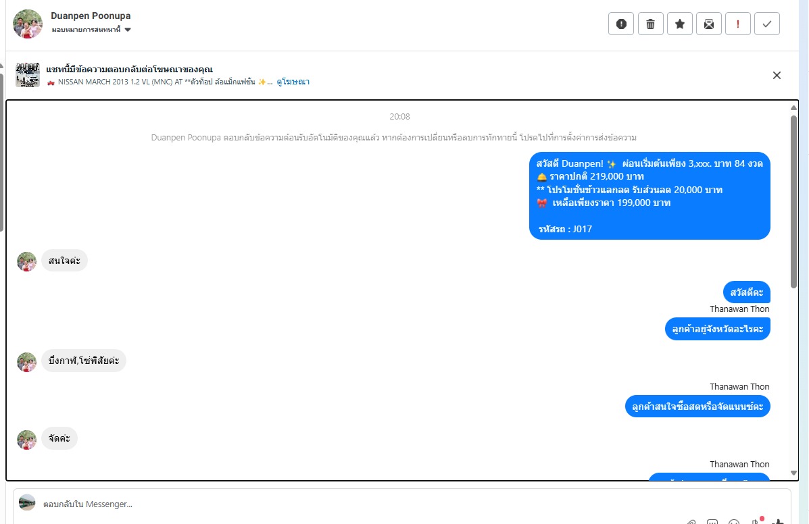Click the scrollbar up arrow in chat

(x=793, y=107)
